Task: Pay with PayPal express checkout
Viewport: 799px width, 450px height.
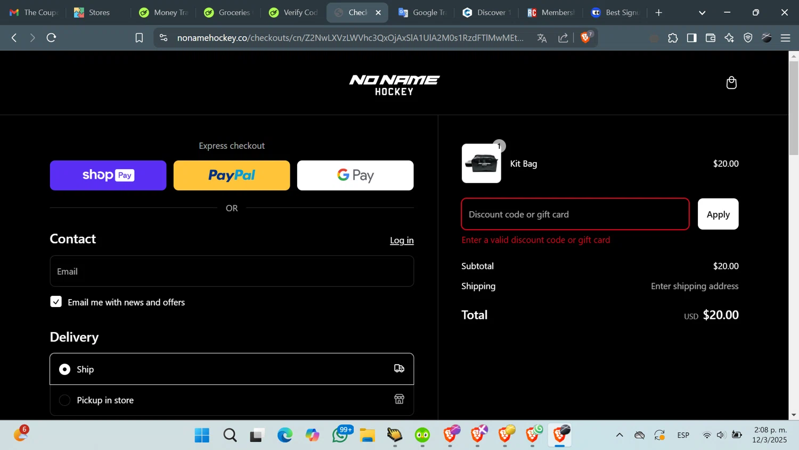Action: [x=232, y=175]
